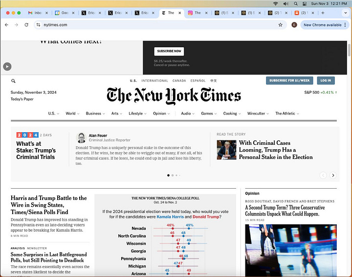Open A Second Trump Term opinion piece
This screenshot has width=352, height=277.
pos(285,211)
